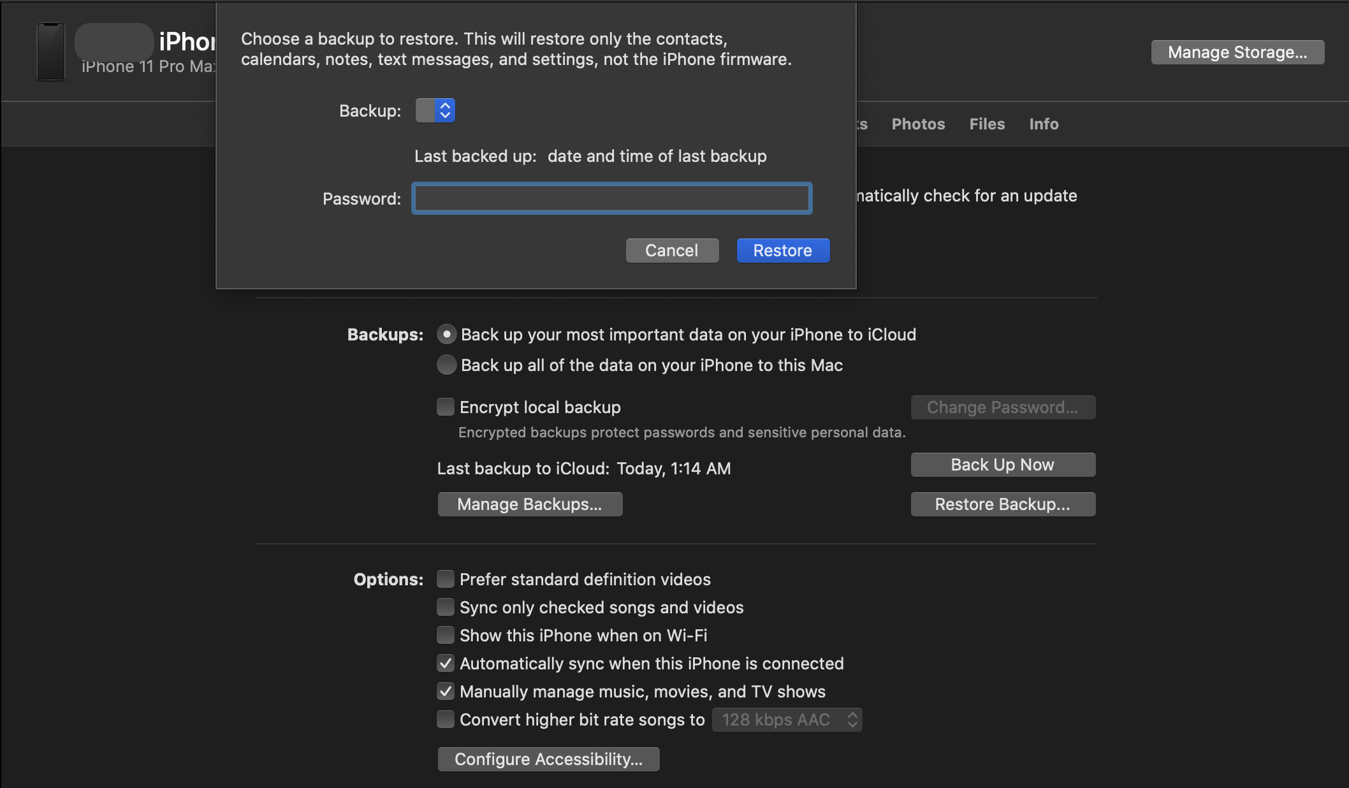
Task: Switch to the Files tab
Action: point(987,123)
